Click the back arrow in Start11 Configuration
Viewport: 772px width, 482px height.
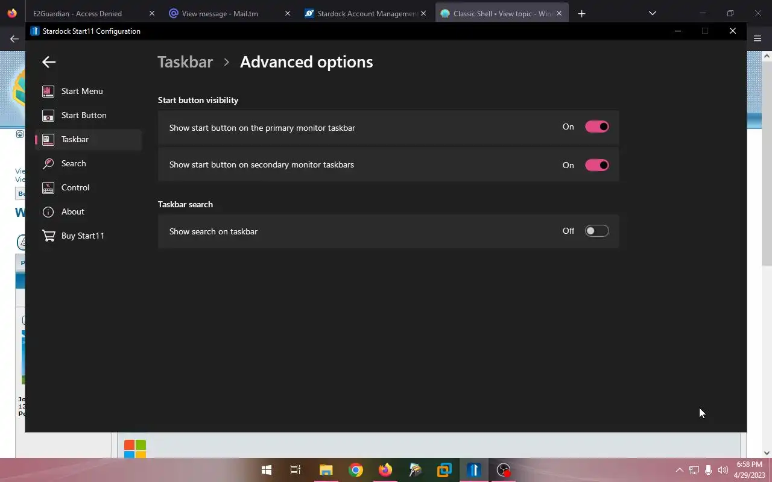[x=49, y=62]
